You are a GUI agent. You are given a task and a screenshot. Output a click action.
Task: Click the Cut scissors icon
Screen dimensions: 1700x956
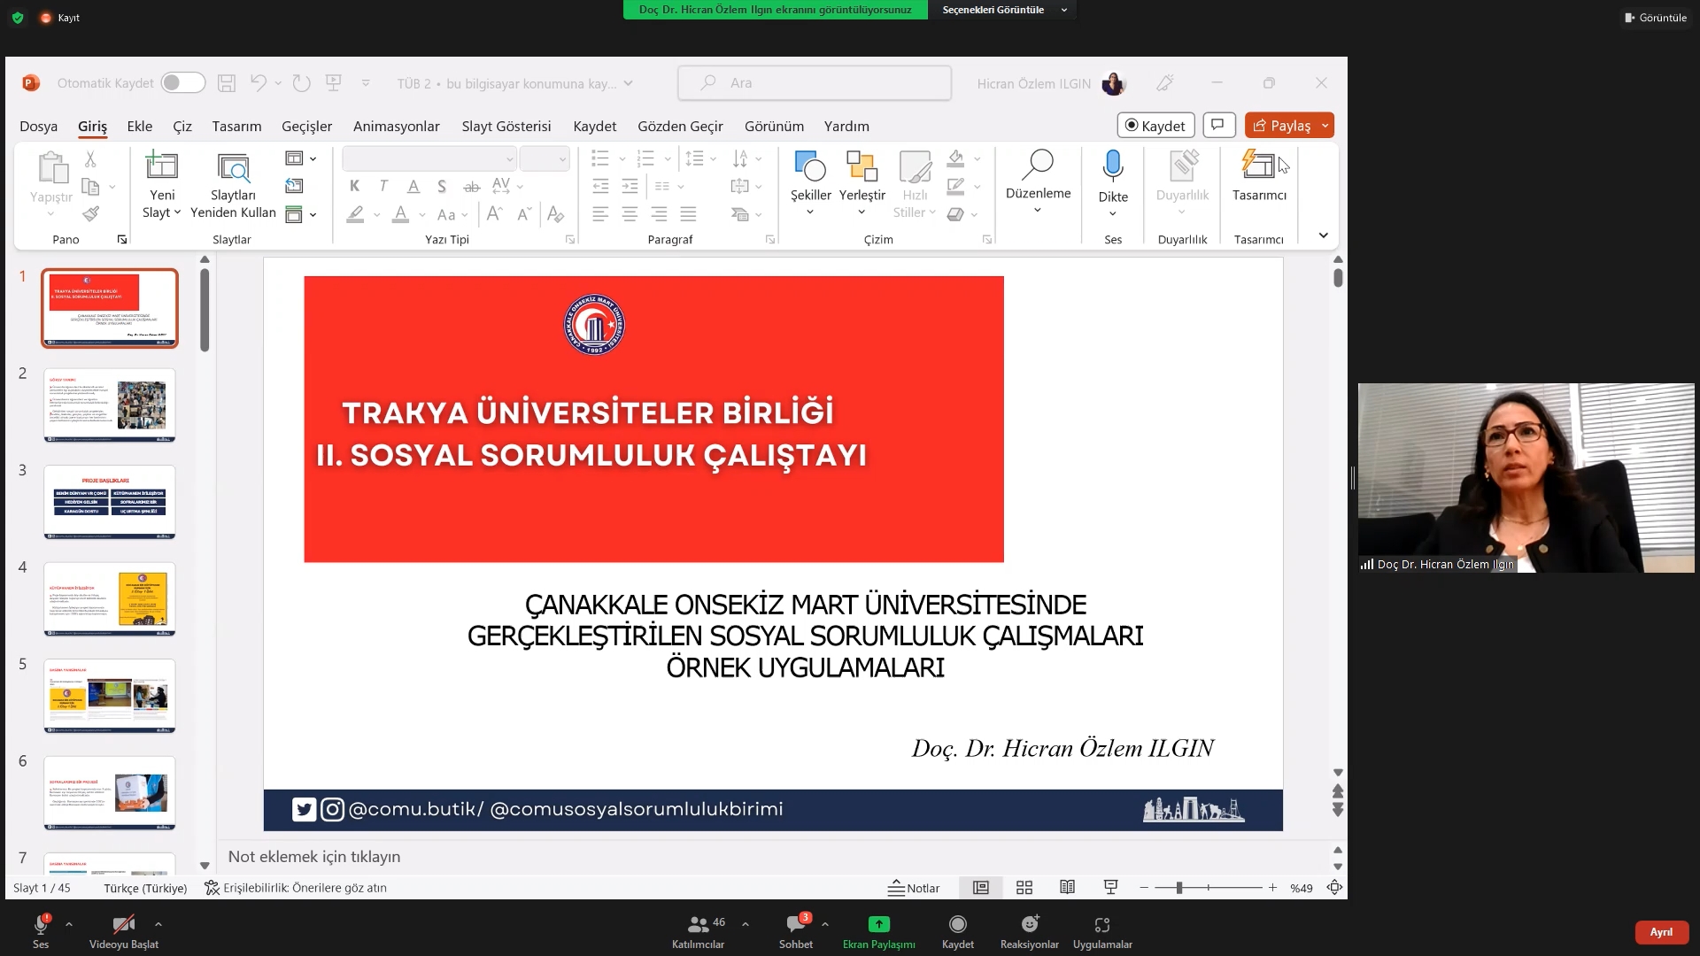click(x=90, y=159)
